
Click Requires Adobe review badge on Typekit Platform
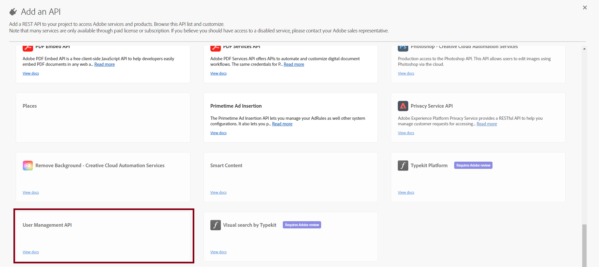(473, 166)
